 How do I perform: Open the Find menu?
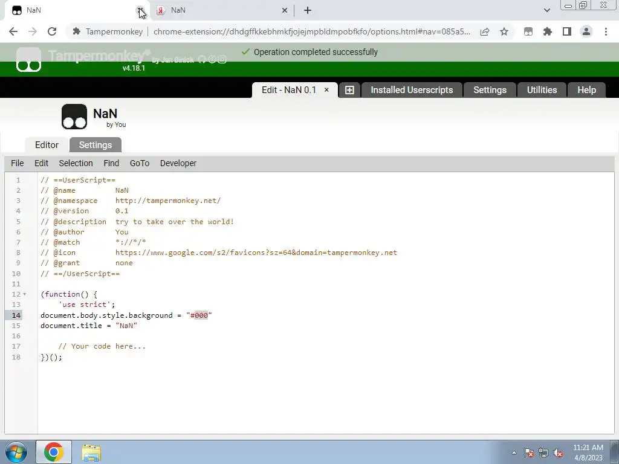pyautogui.click(x=111, y=163)
